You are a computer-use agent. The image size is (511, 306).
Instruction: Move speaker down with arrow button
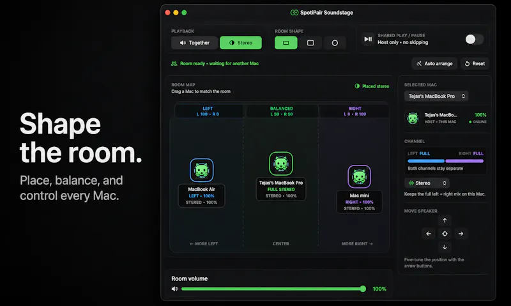pyautogui.click(x=445, y=247)
